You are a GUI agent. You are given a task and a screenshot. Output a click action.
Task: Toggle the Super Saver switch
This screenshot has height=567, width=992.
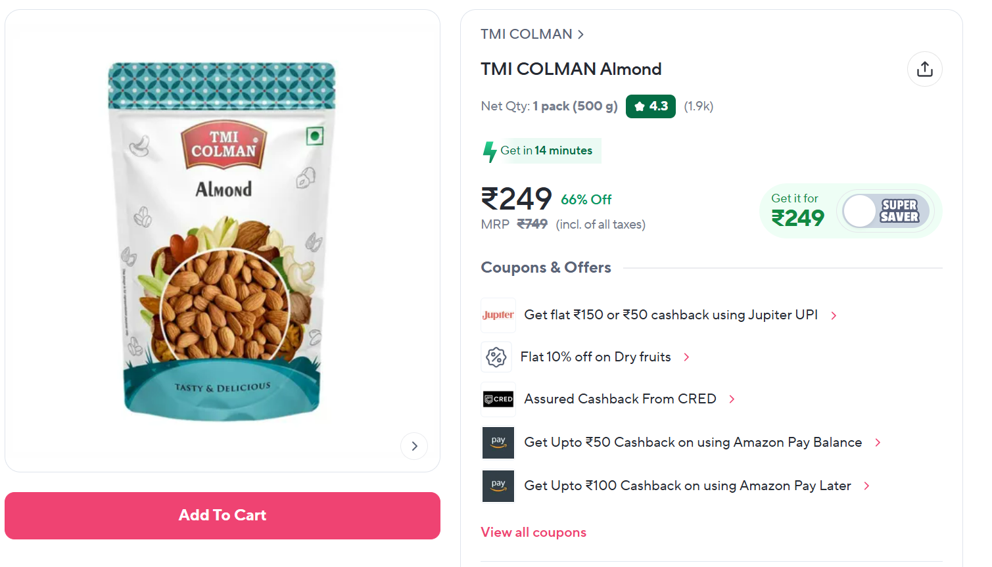tap(886, 211)
